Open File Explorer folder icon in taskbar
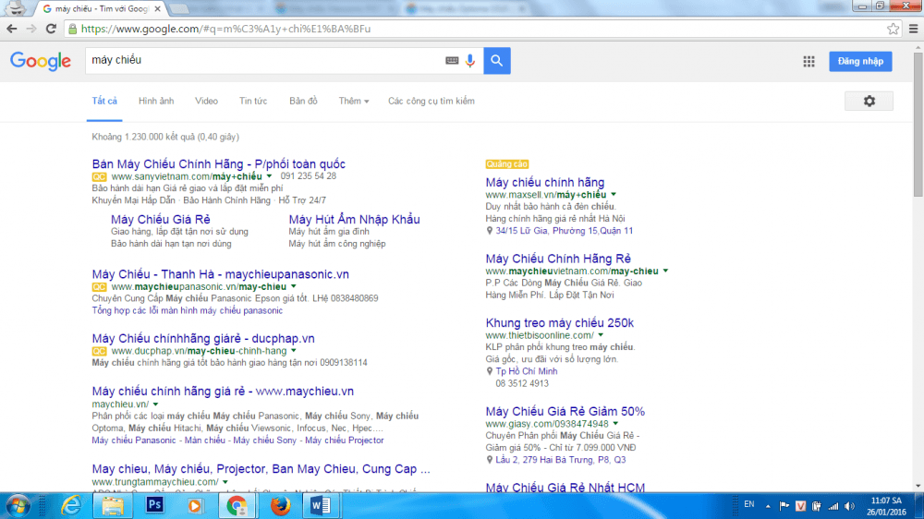Viewport: 924px width, 519px height. coord(112,506)
